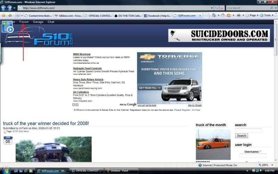Click the hand icon beside the Home button

(x=223, y=15)
